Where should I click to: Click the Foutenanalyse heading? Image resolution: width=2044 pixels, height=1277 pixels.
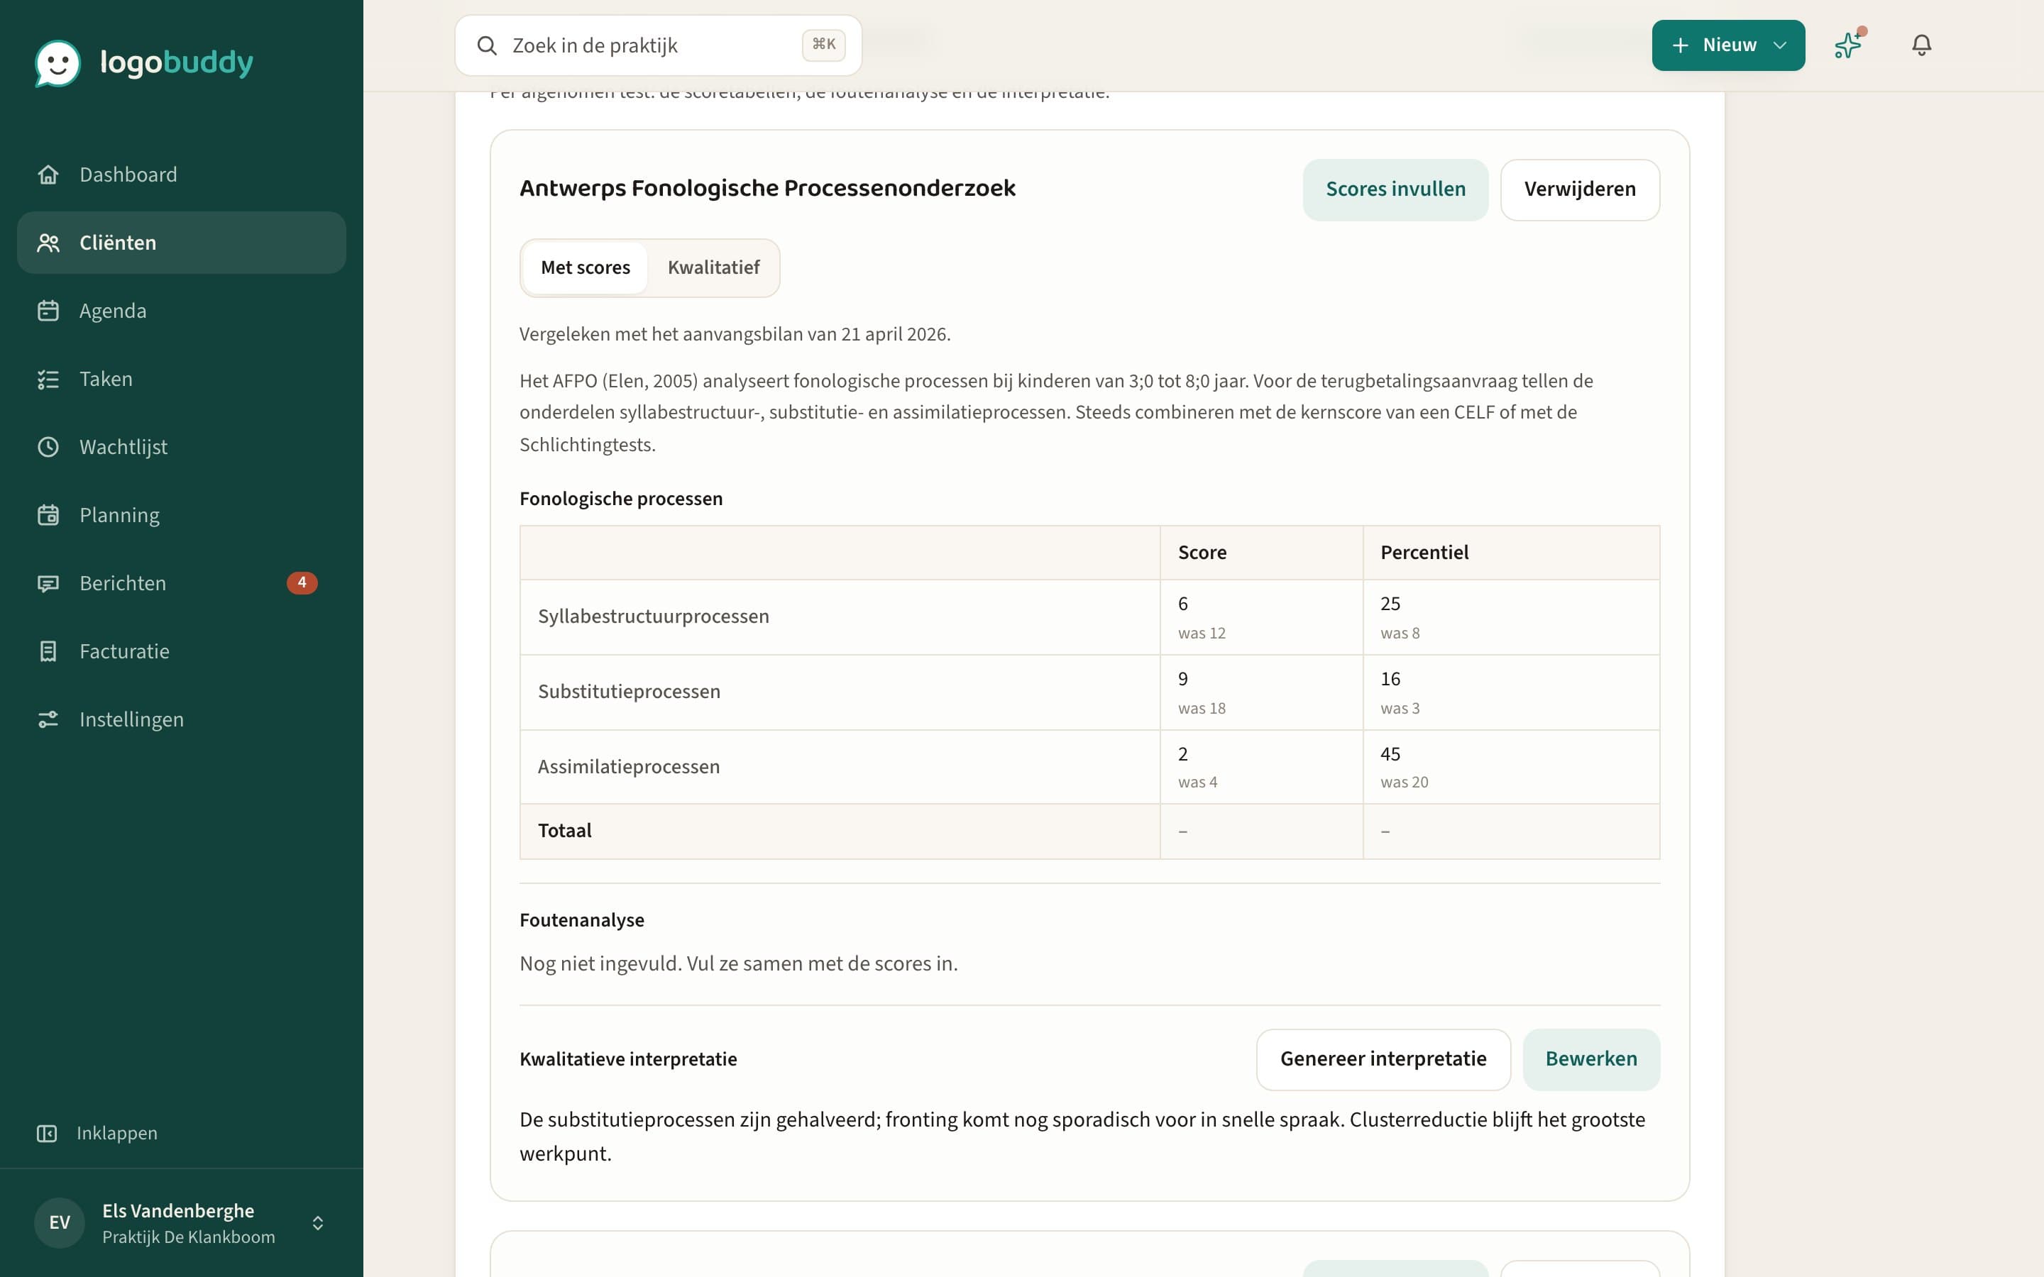582,921
